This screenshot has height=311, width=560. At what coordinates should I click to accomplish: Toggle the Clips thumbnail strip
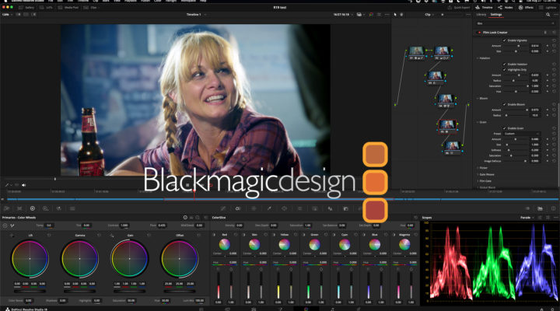click(90, 8)
